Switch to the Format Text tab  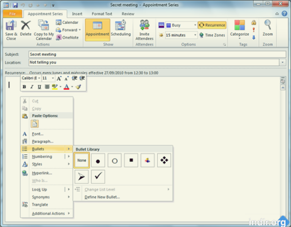click(x=102, y=14)
